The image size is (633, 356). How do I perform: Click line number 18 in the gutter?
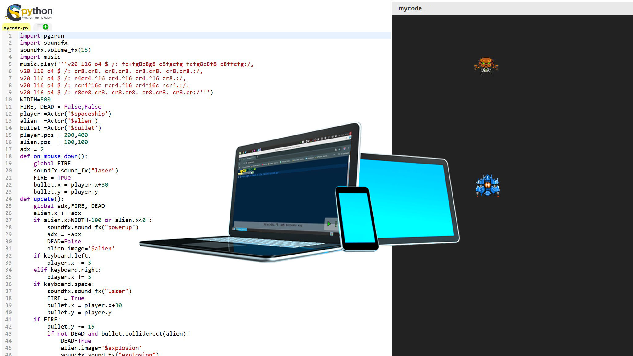point(9,156)
